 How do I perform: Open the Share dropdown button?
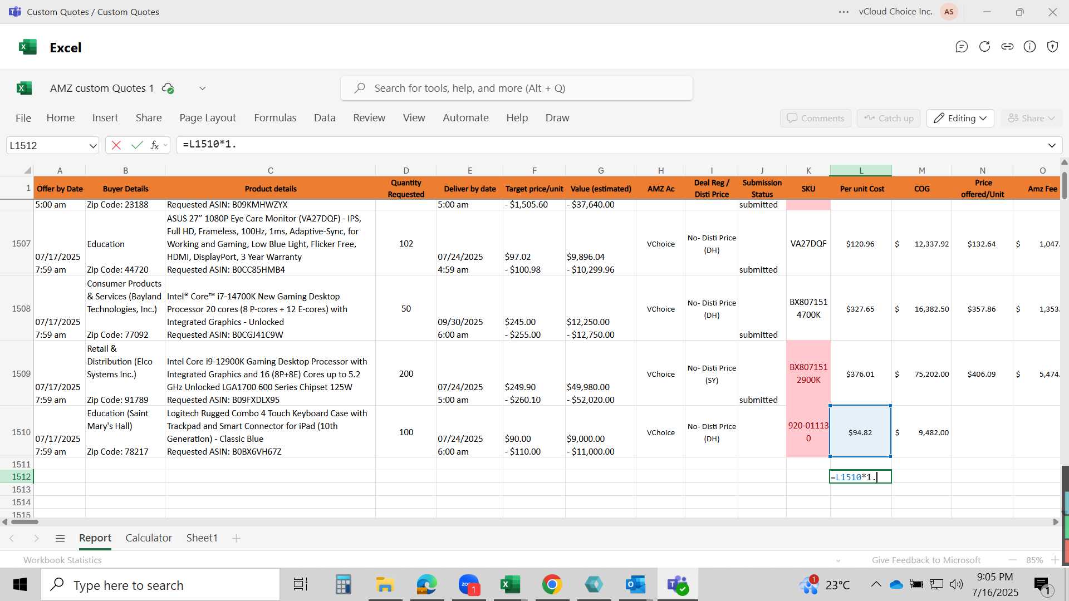(x=1032, y=118)
